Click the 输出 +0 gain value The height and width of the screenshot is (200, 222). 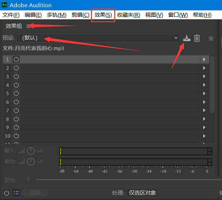pyautogui.click(x=40, y=161)
